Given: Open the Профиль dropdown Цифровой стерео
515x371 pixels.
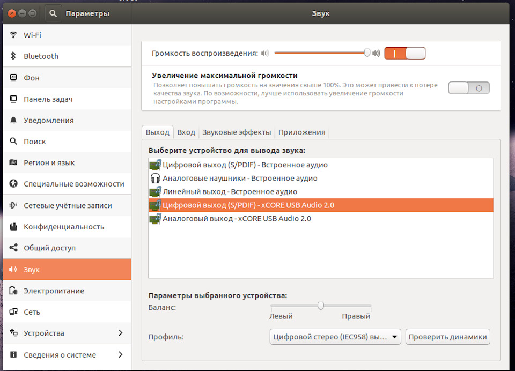Looking at the screenshot, I should click(335, 337).
